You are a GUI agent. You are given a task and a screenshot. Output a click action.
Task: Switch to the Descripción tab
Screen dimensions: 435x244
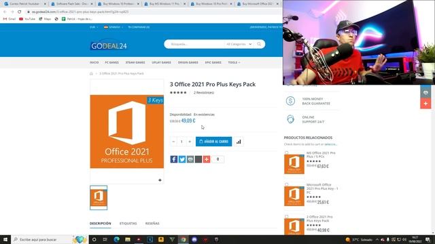coord(100,223)
